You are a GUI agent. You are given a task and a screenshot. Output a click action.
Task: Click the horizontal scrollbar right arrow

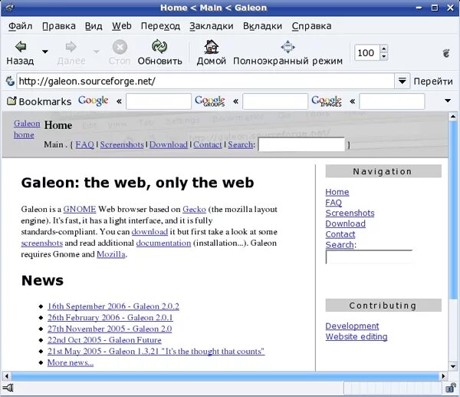(x=443, y=375)
